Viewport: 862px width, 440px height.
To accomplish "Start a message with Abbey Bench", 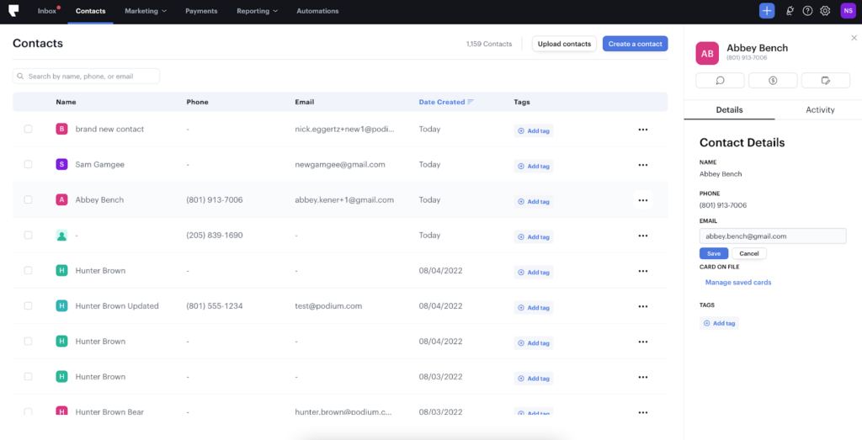I will tap(720, 80).
